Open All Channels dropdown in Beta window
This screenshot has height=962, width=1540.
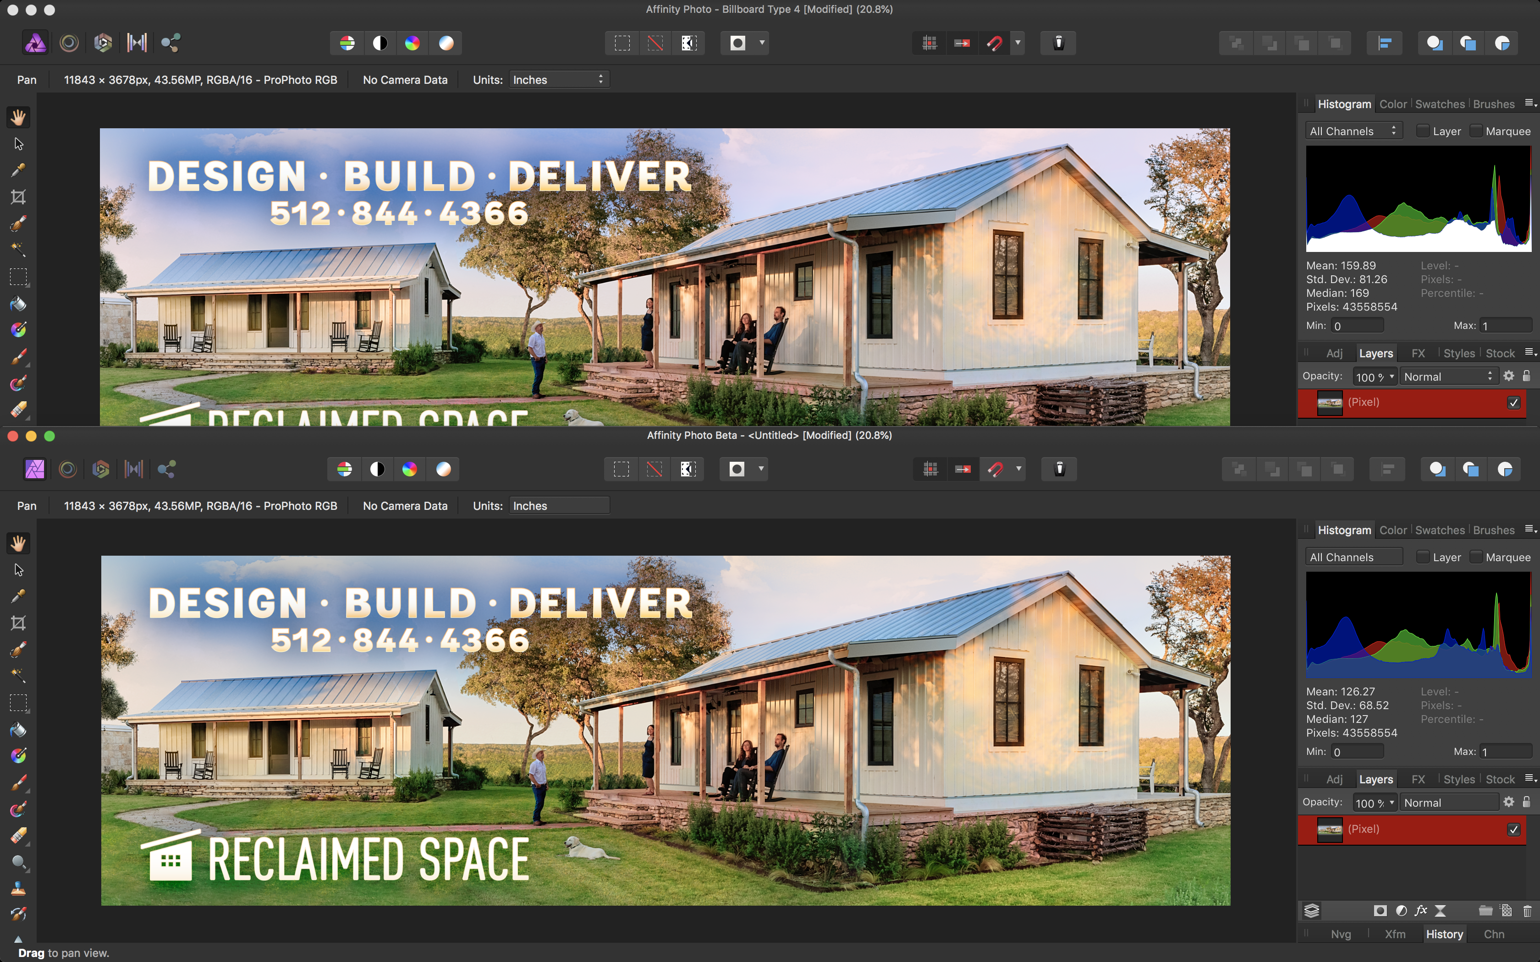point(1353,558)
